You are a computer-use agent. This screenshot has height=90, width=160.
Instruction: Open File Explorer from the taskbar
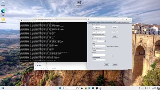pos(85,88)
